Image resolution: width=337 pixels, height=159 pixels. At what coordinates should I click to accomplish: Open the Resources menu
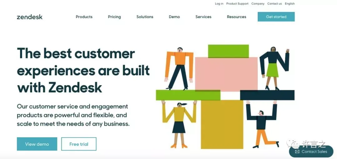(237, 17)
